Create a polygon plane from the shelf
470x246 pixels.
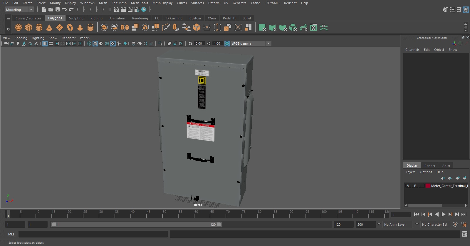(x=60, y=28)
